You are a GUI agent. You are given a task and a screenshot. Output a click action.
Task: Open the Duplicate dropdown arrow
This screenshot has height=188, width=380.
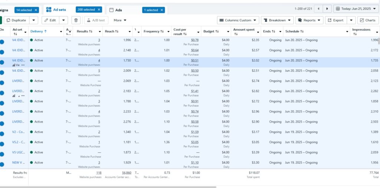click(x=34, y=20)
